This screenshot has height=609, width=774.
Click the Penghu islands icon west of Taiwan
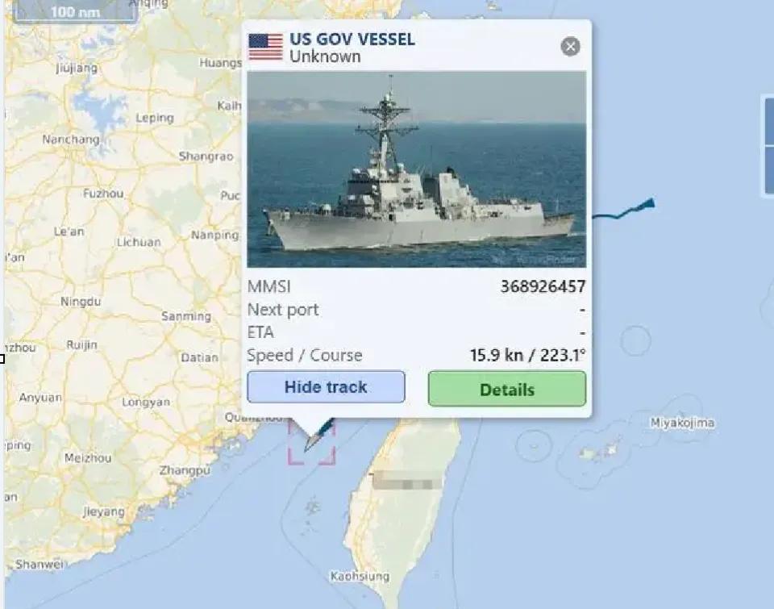tap(312, 507)
